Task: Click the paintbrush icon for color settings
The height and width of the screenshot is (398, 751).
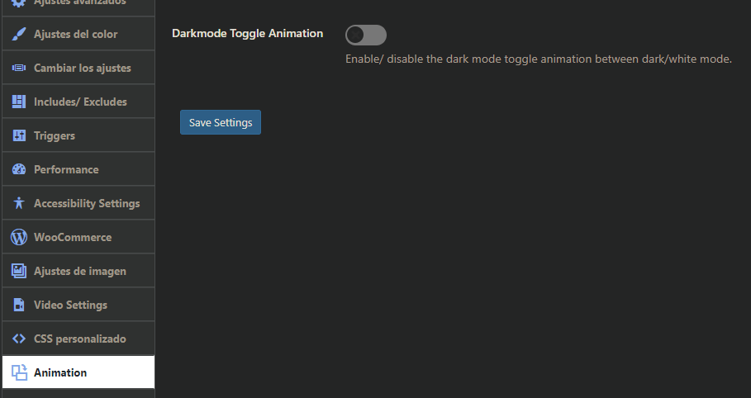Action: (x=19, y=34)
